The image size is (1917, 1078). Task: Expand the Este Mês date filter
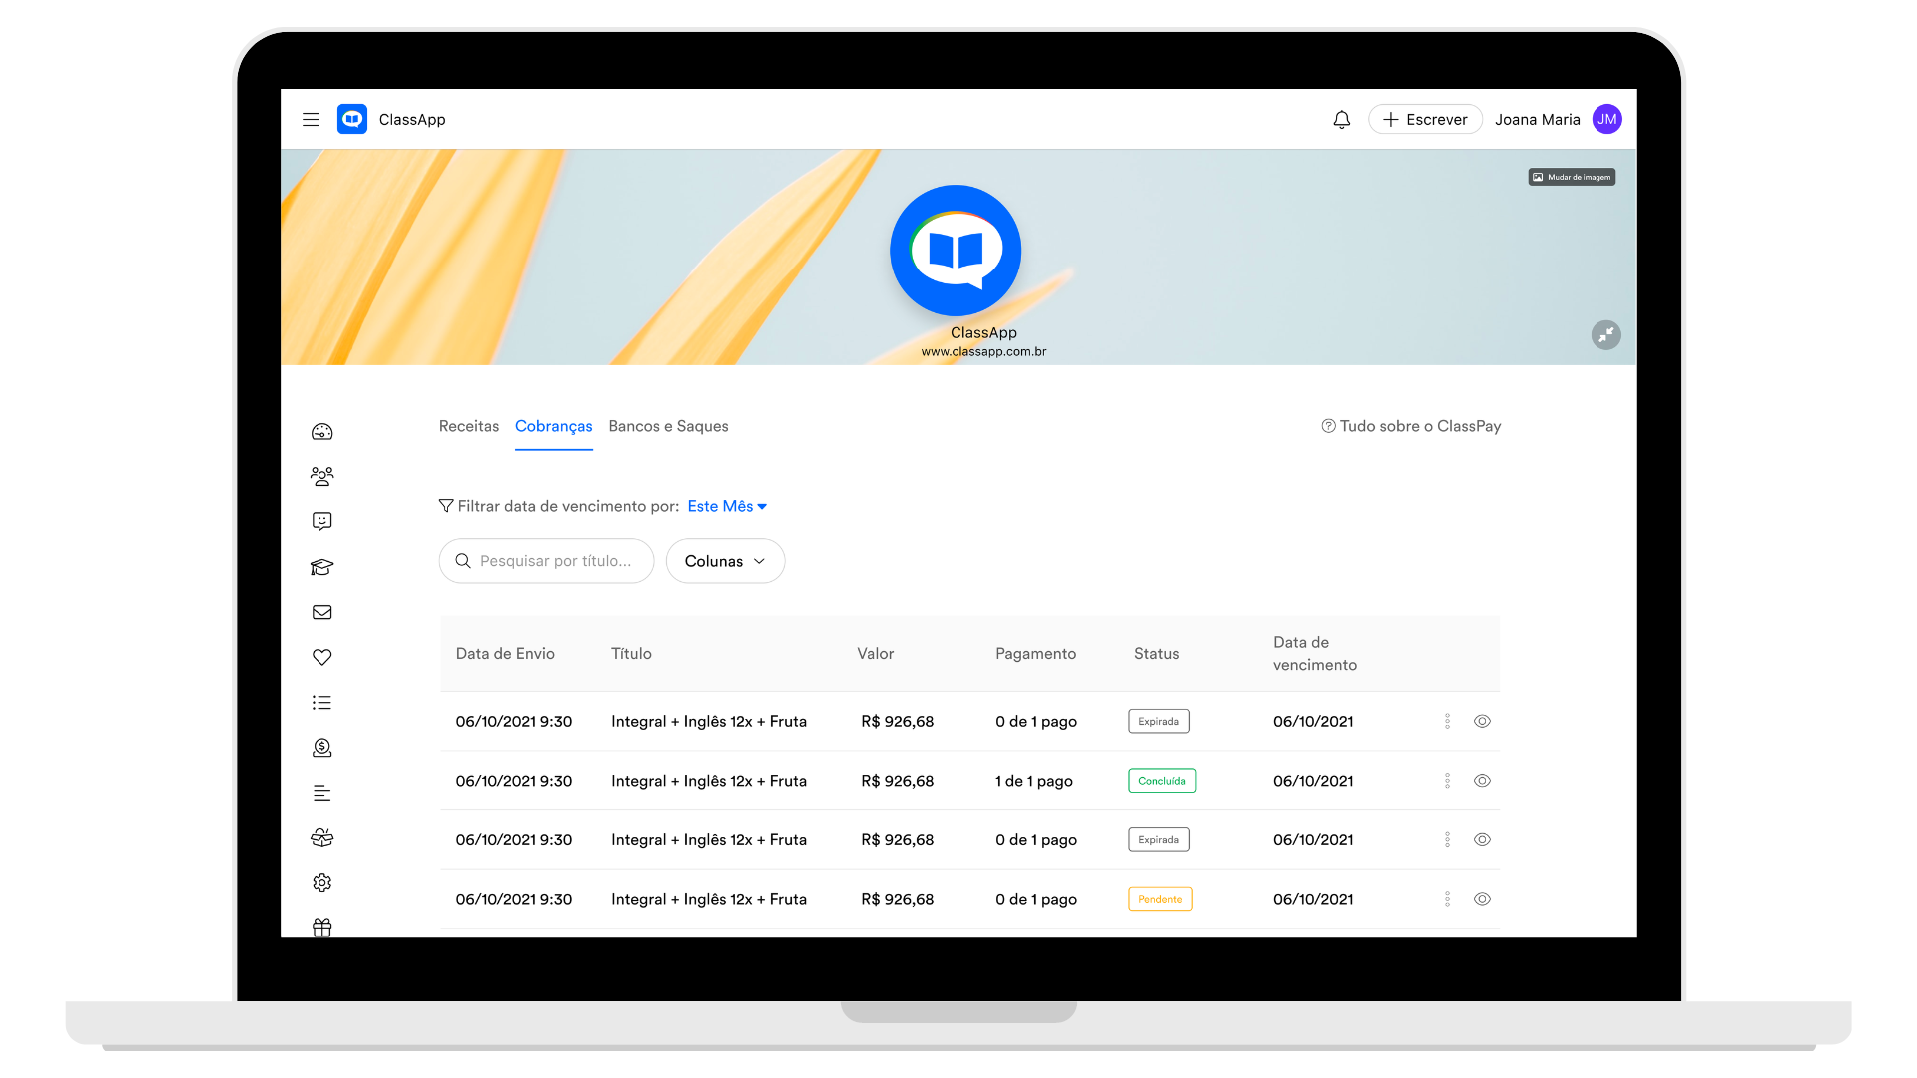pos(727,506)
